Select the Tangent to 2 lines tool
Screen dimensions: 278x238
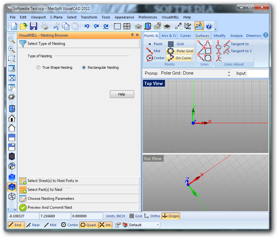(237, 51)
